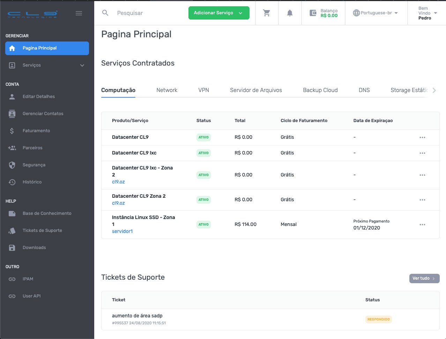This screenshot has width=446, height=339.
Task: Switch to the Network tab
Action: tap(167, 90)
